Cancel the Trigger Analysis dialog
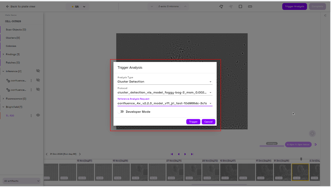 208,122
